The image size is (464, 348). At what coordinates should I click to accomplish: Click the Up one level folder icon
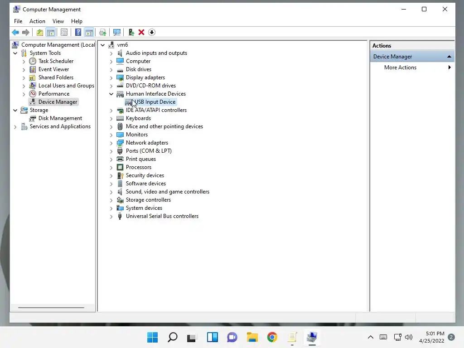[40, 32]
